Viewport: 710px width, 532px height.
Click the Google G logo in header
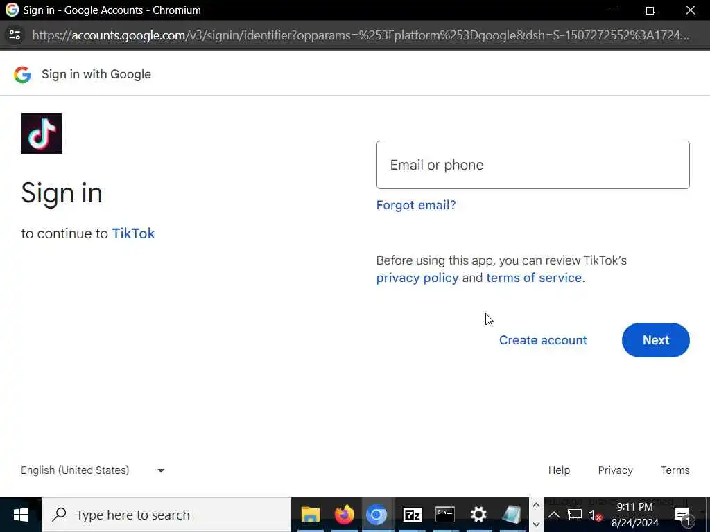pyautogui.click(x=23, y=74)
